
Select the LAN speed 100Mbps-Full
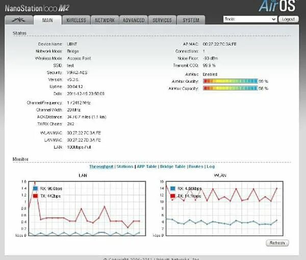(x=79, y=147)
